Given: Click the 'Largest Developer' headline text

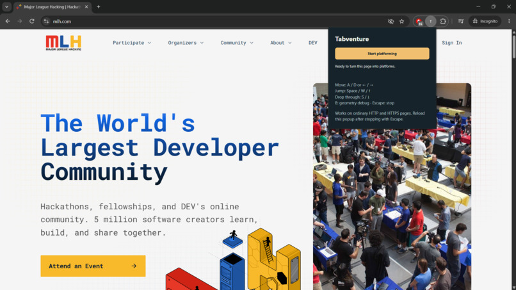Looking at the screenshot, I should [159, 148].
